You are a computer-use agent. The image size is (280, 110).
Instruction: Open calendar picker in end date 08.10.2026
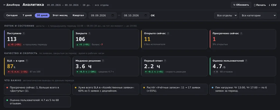(x=146, y=15)
